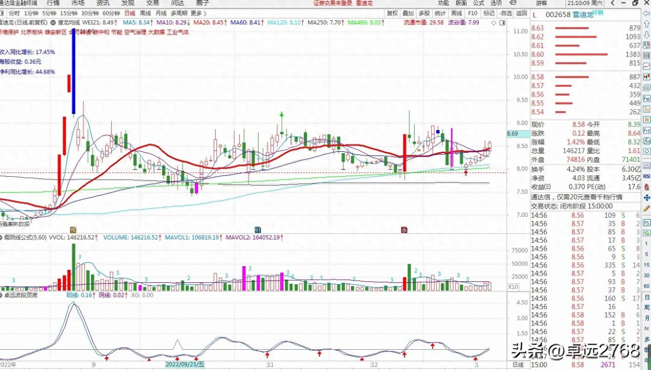Viewport: 651px width, 370px height.
Task: Click the 画线 drawing tool button
Action: (x=456, y=13)
